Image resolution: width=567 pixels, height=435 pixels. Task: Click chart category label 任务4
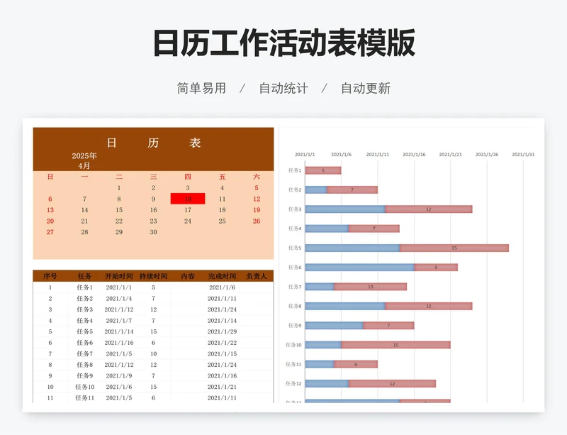(295, 228)
